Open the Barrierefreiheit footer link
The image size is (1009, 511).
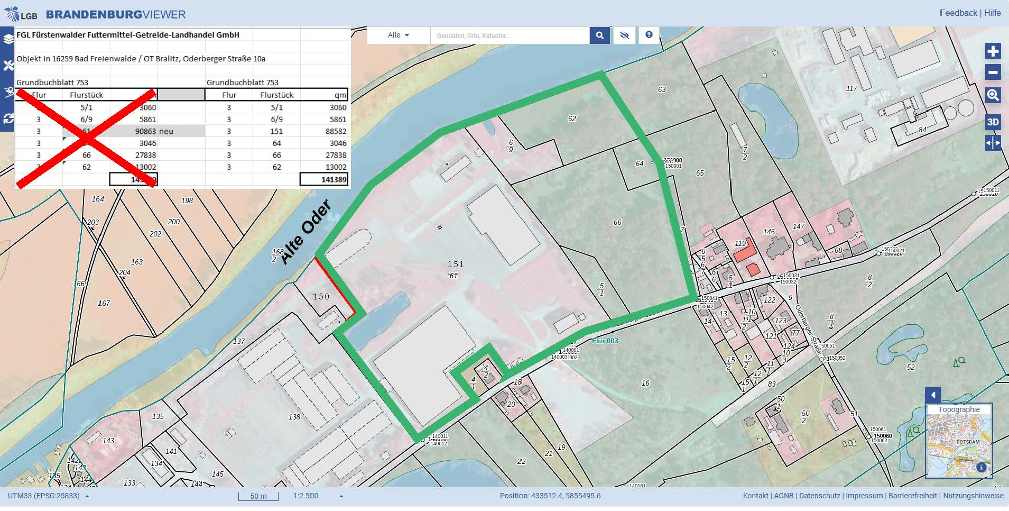913,496
